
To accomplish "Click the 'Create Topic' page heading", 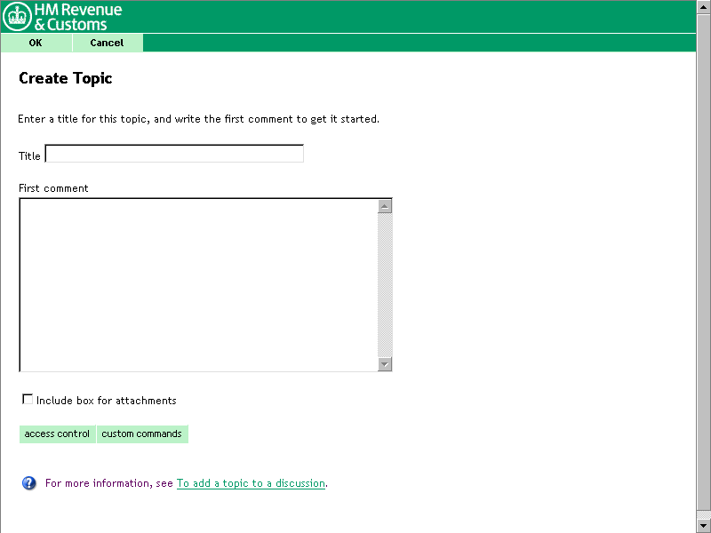I will (x=66, y=78).
